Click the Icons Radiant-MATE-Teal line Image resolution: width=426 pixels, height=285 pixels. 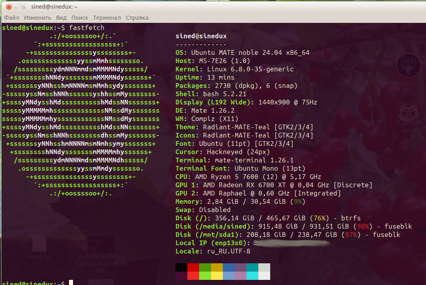point(244,136)
